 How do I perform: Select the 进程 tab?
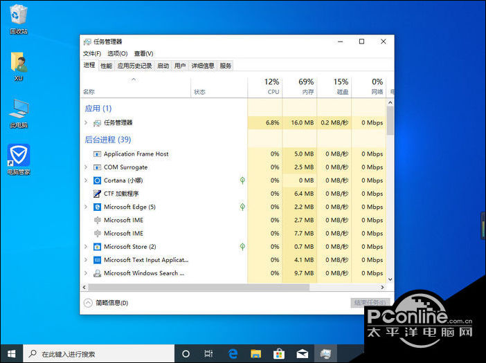tap(89, 65)
